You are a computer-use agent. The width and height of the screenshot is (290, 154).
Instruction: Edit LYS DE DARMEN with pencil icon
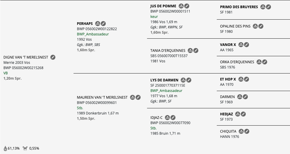[189, 80]
